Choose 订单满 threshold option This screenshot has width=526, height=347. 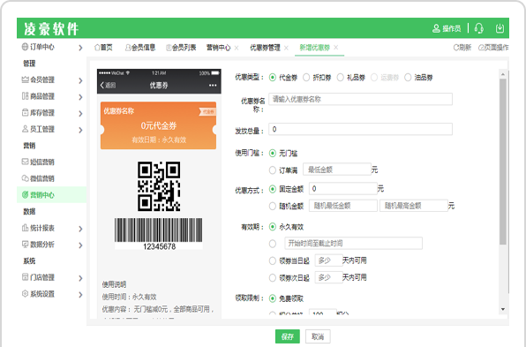point(273,170)
